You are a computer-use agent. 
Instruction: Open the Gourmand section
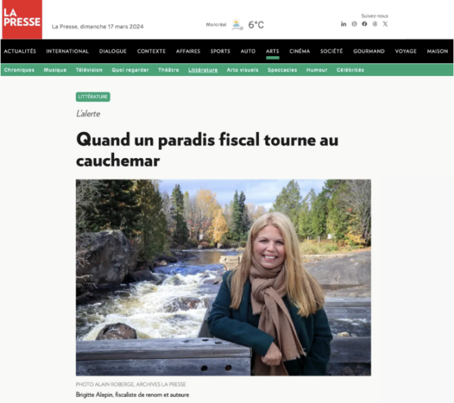coord(369,51)
